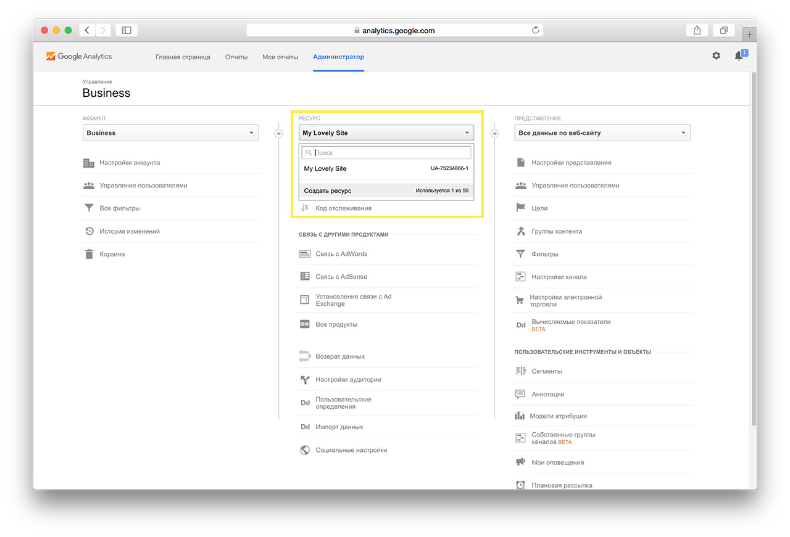Click the page's vertical scrollbar
Screen dimensions: 790x537
point(753,247)
